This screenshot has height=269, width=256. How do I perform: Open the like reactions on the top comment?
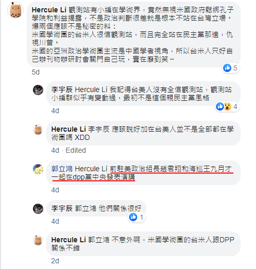pyautogui.click(x=230, y=68)
